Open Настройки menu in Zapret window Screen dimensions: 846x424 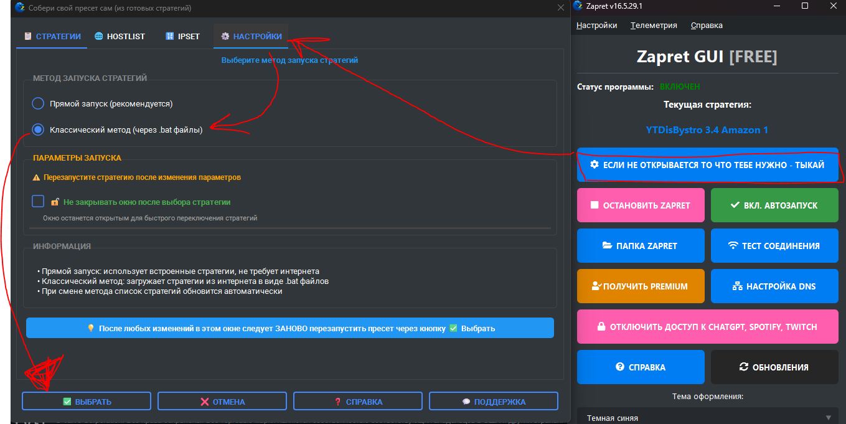597,26
